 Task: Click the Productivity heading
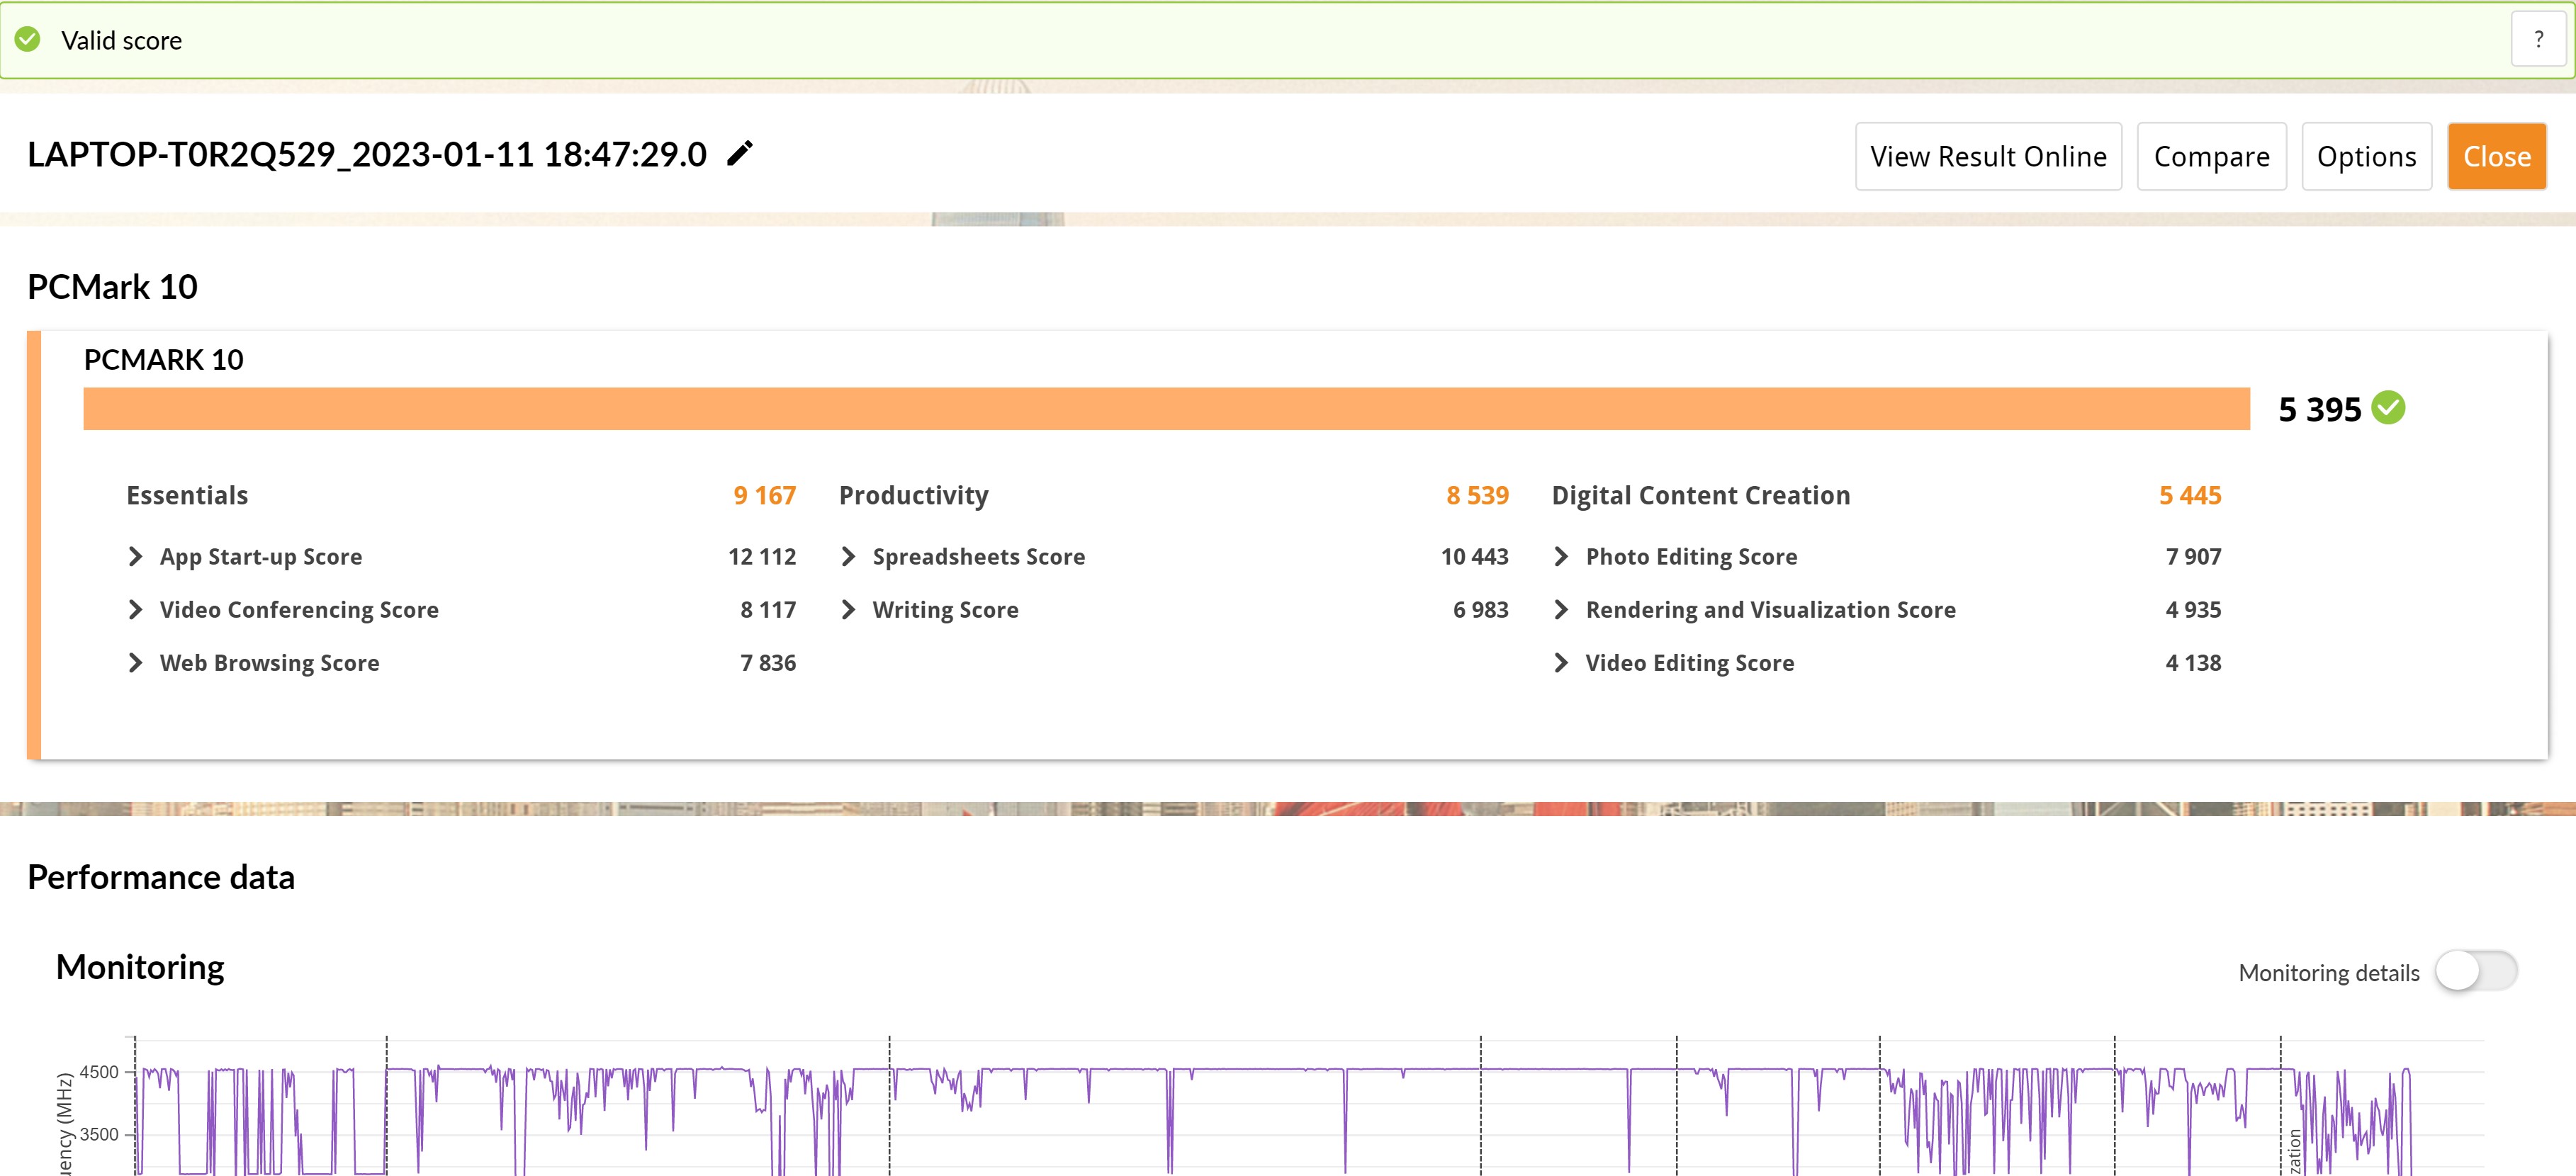pos(913,495)
